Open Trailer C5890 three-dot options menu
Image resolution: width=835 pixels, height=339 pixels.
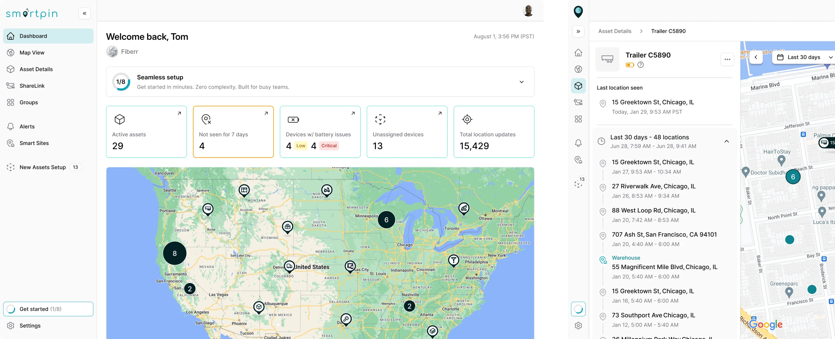(727, 59)
